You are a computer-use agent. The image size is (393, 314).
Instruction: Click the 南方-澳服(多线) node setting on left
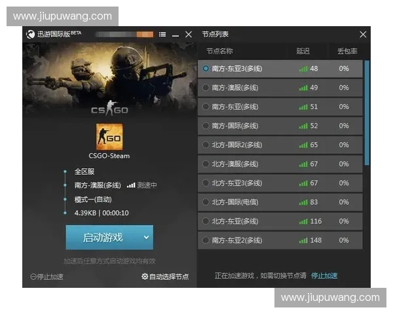click(98, 185)
